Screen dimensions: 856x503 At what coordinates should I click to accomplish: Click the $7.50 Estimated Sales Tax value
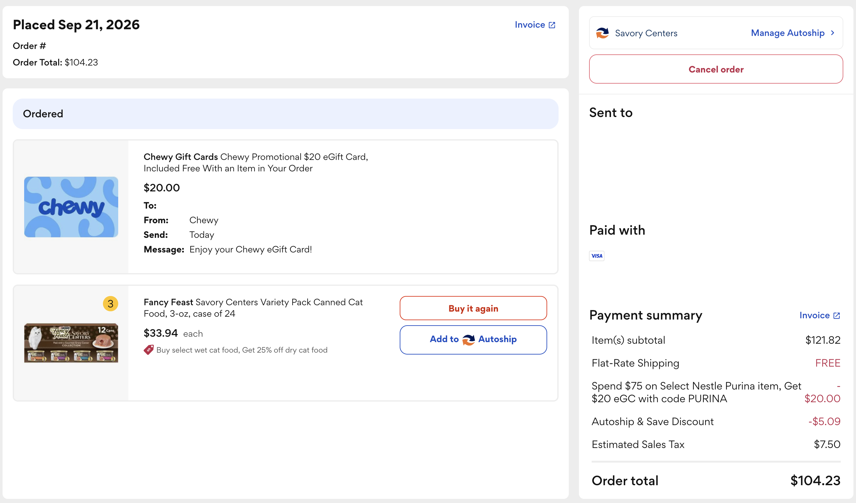tap(827, 444)
